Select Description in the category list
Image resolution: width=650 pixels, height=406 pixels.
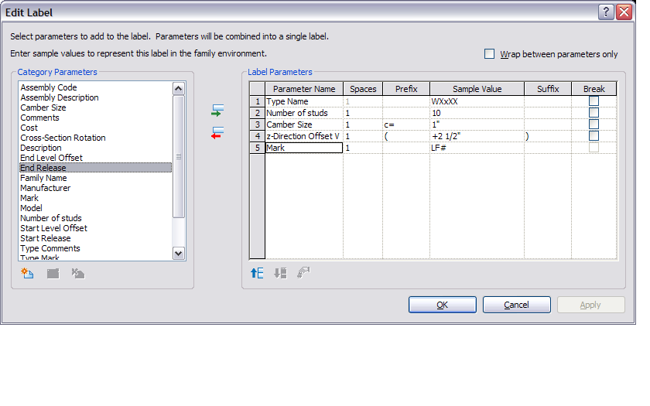click(x=95, y=148)
